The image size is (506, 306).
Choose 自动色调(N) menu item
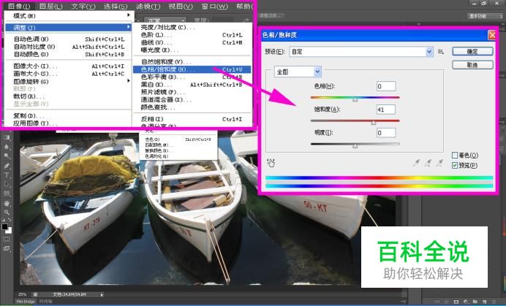tap(69, 39)
